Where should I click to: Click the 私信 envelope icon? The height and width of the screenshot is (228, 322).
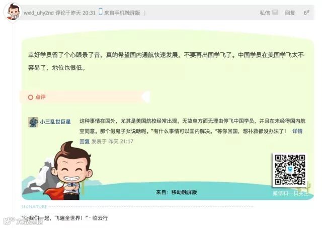(275, 12)
